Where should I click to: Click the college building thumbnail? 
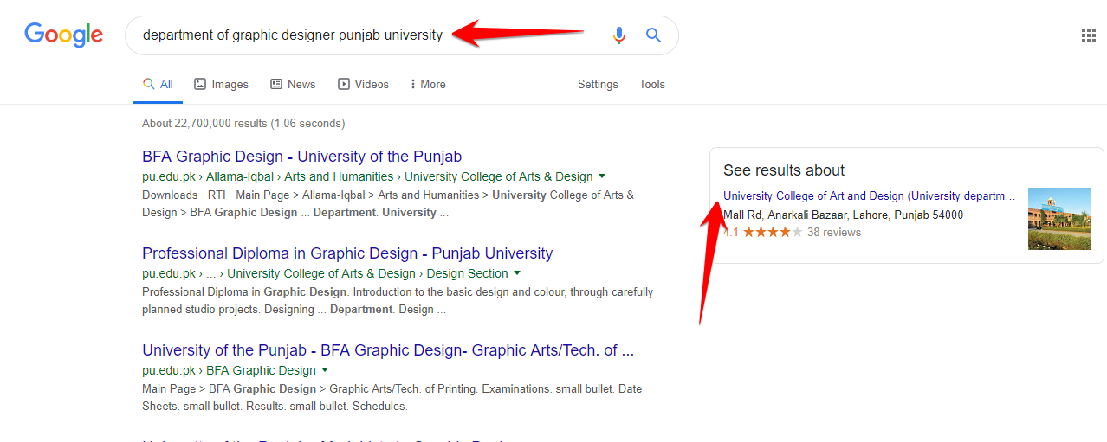pyautogui.click(x=1058, y=219)
